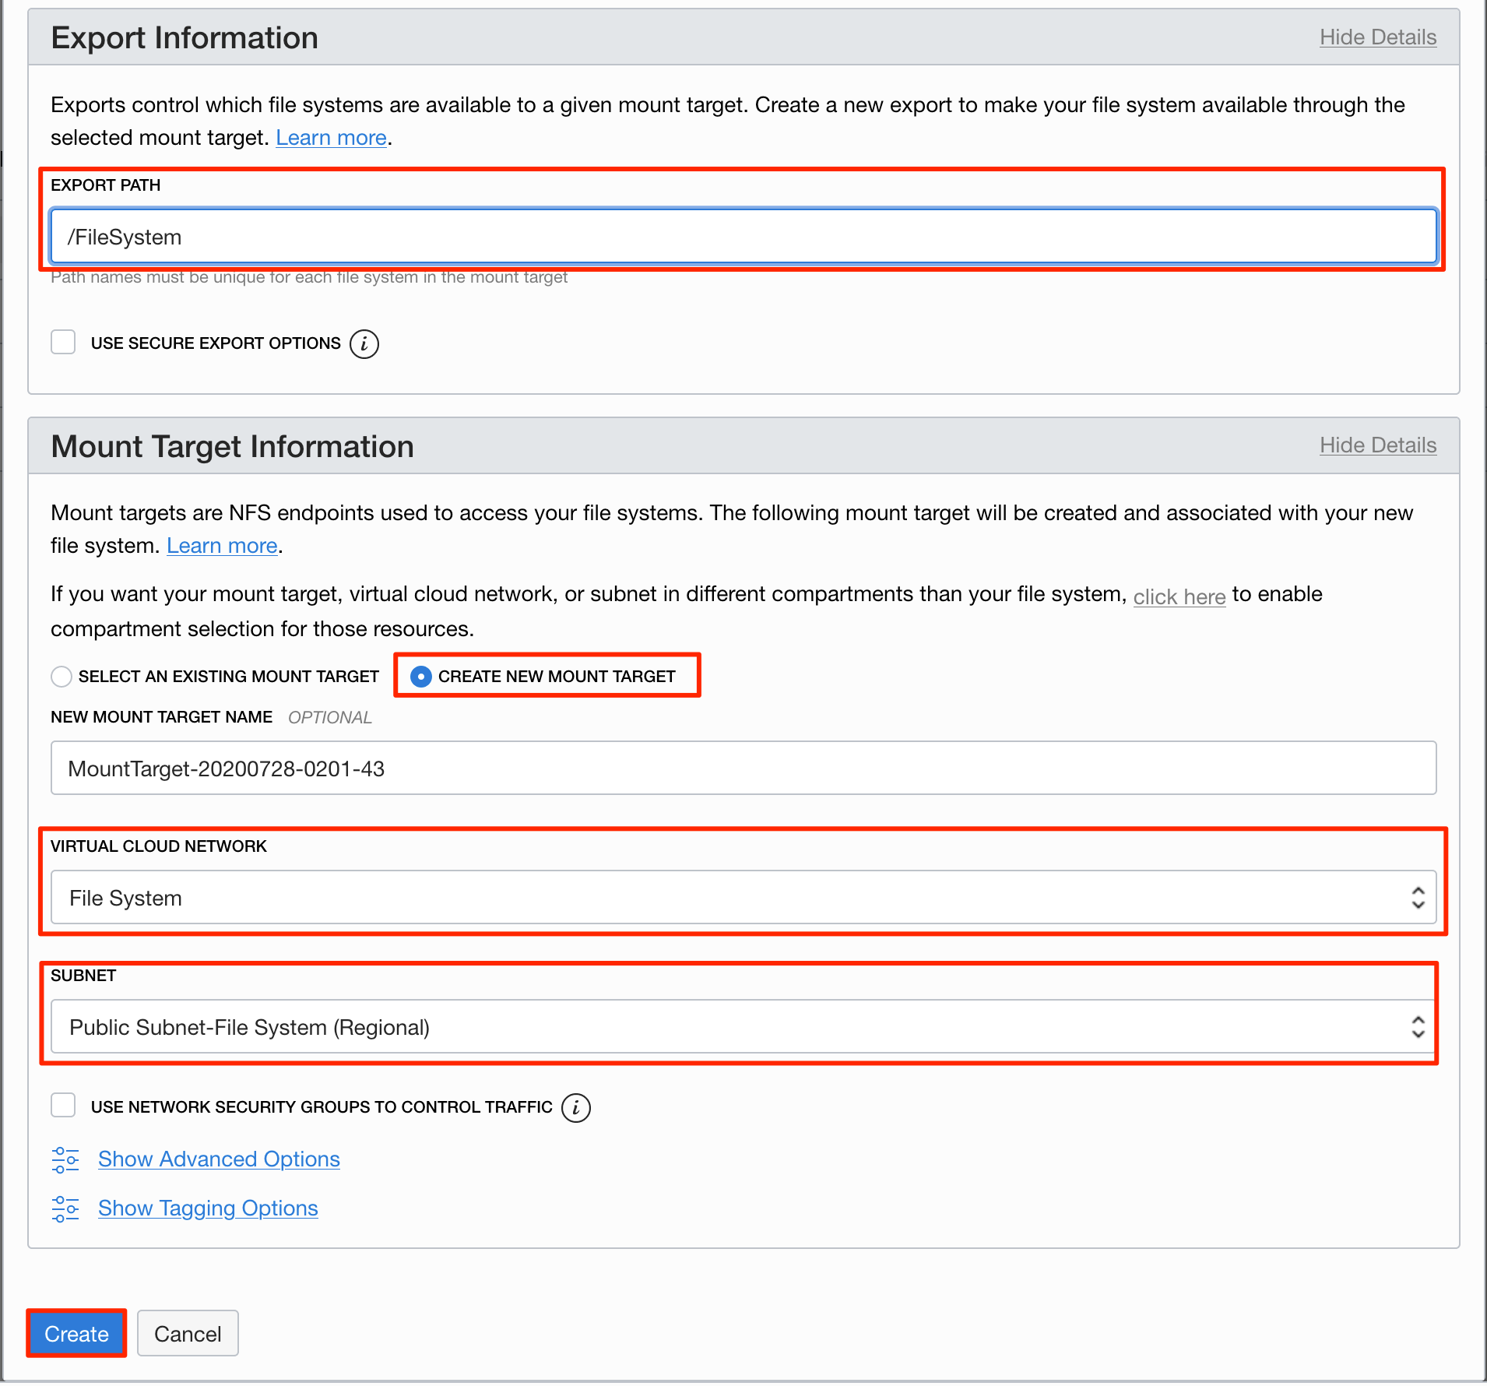Open Learn more link about exports
Image resolution: width=1487 pixels, height=1386 pixels.
331,138
